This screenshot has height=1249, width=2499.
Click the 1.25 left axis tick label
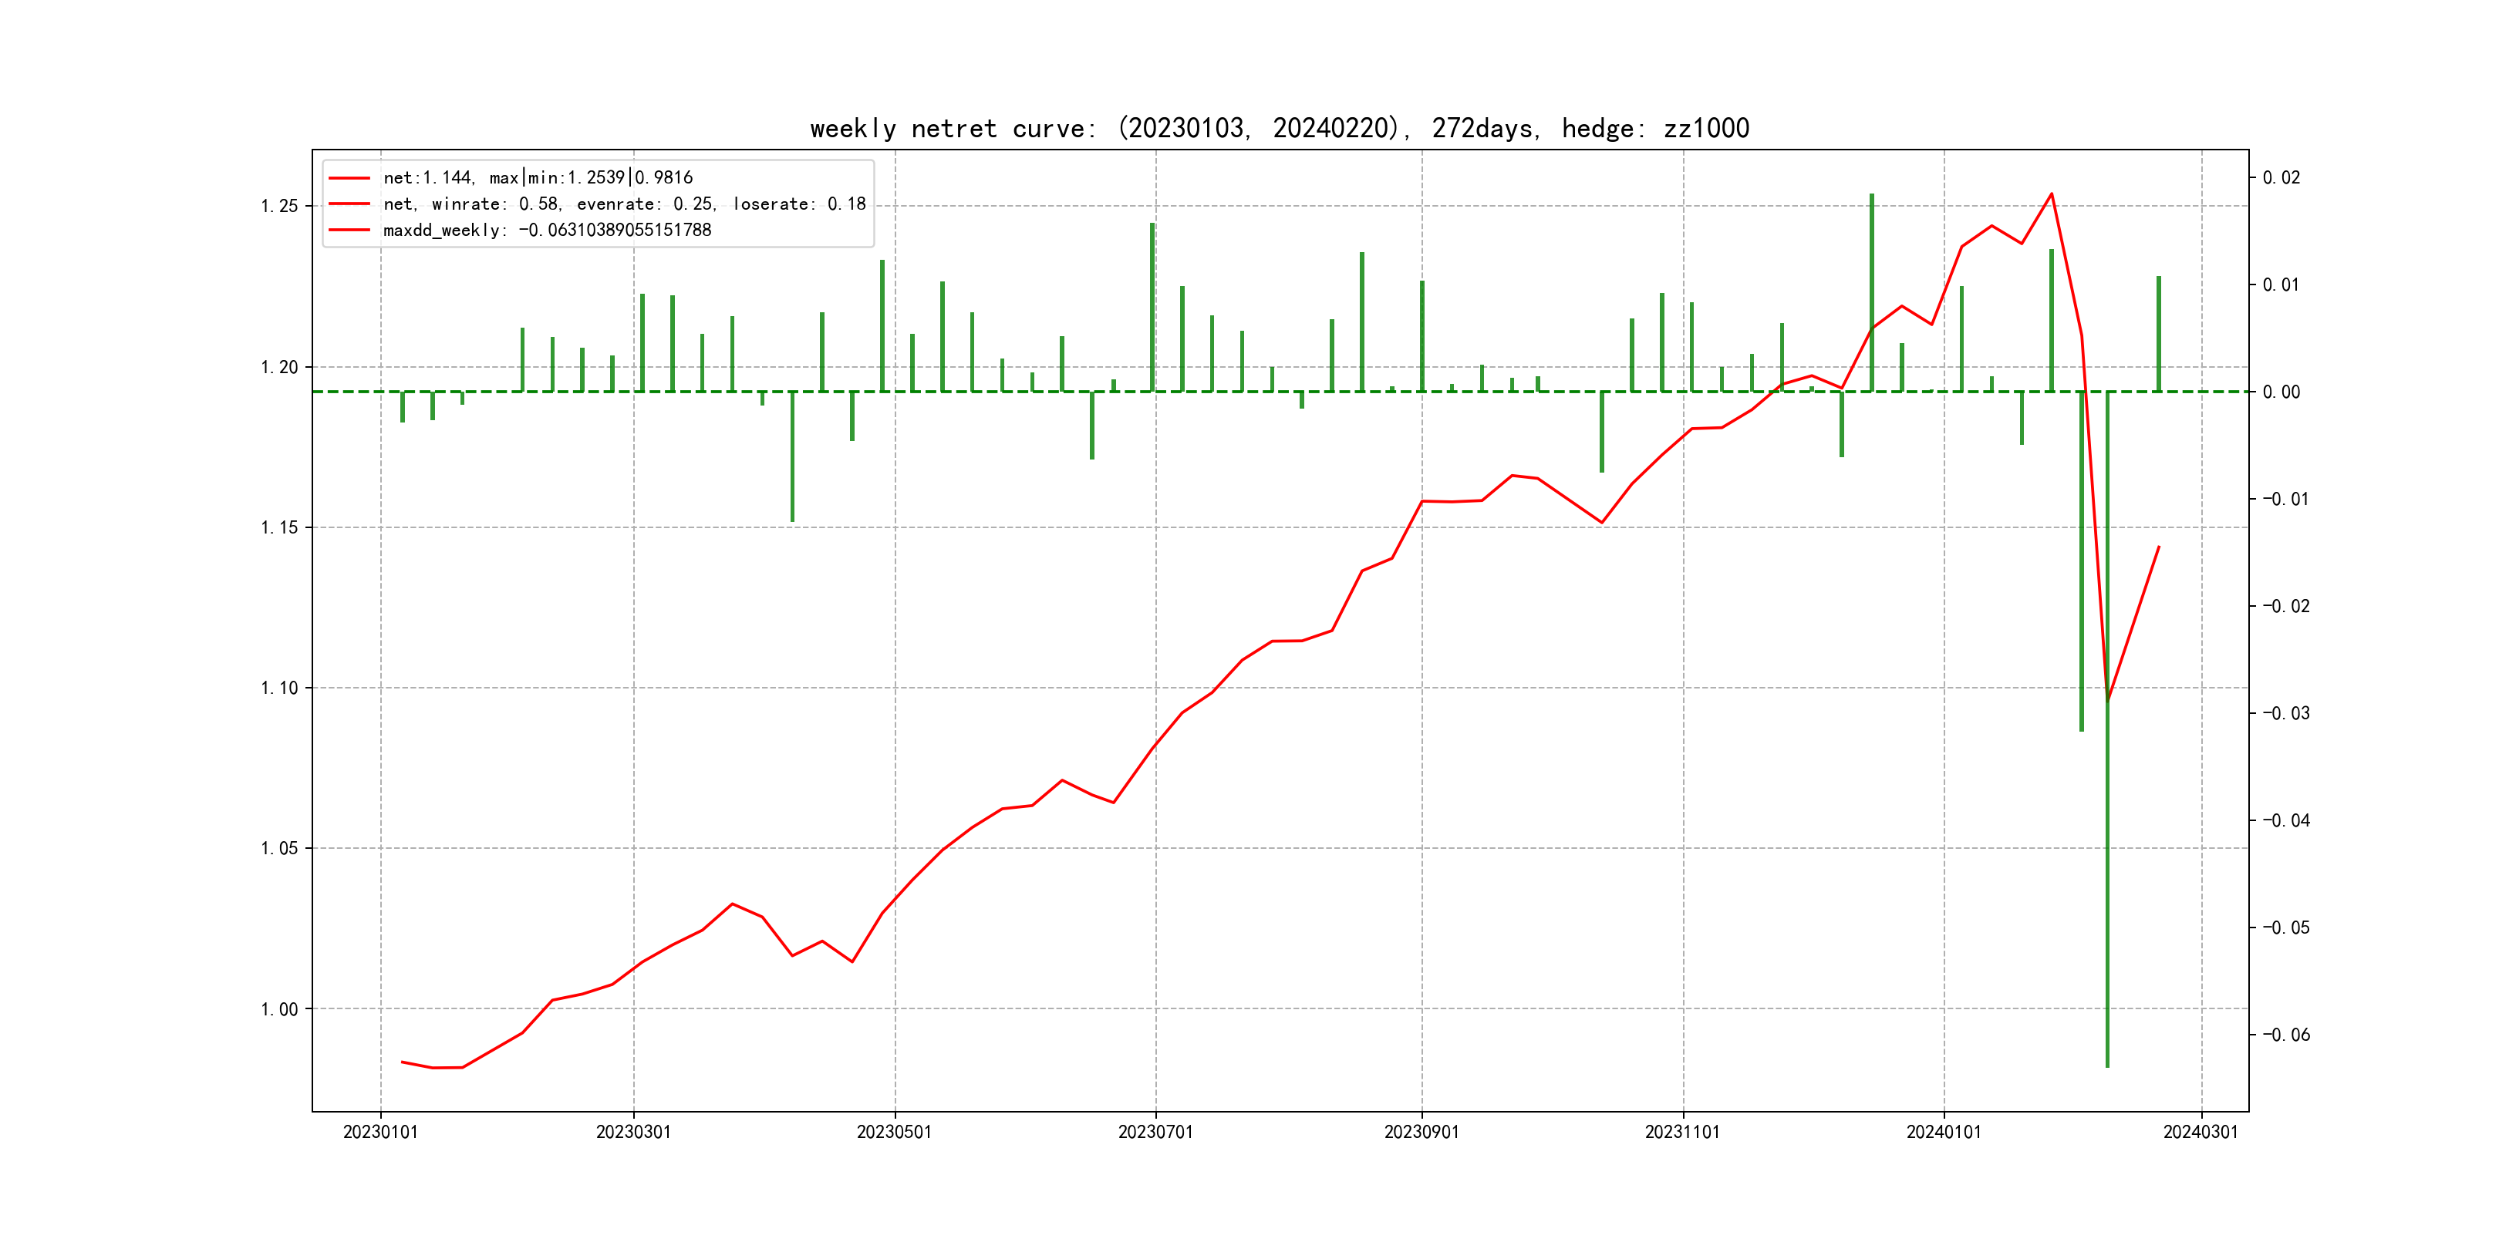(279, 207)
